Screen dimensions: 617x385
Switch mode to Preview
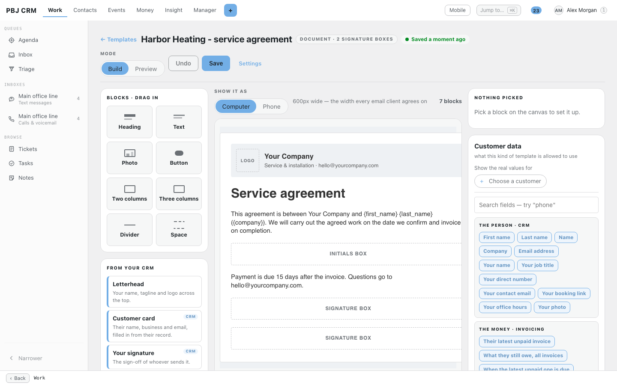click(x=146, y=69)
